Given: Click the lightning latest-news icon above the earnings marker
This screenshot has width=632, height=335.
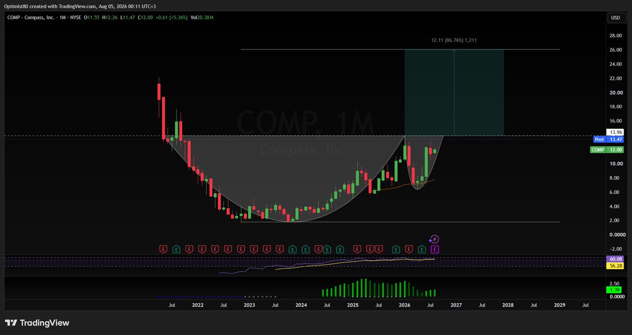Looking at the screenshot, I should pyautogui.click(x=434, y=239).
